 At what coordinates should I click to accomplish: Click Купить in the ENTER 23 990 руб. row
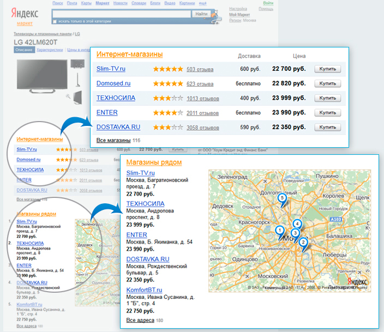point(328,113)
